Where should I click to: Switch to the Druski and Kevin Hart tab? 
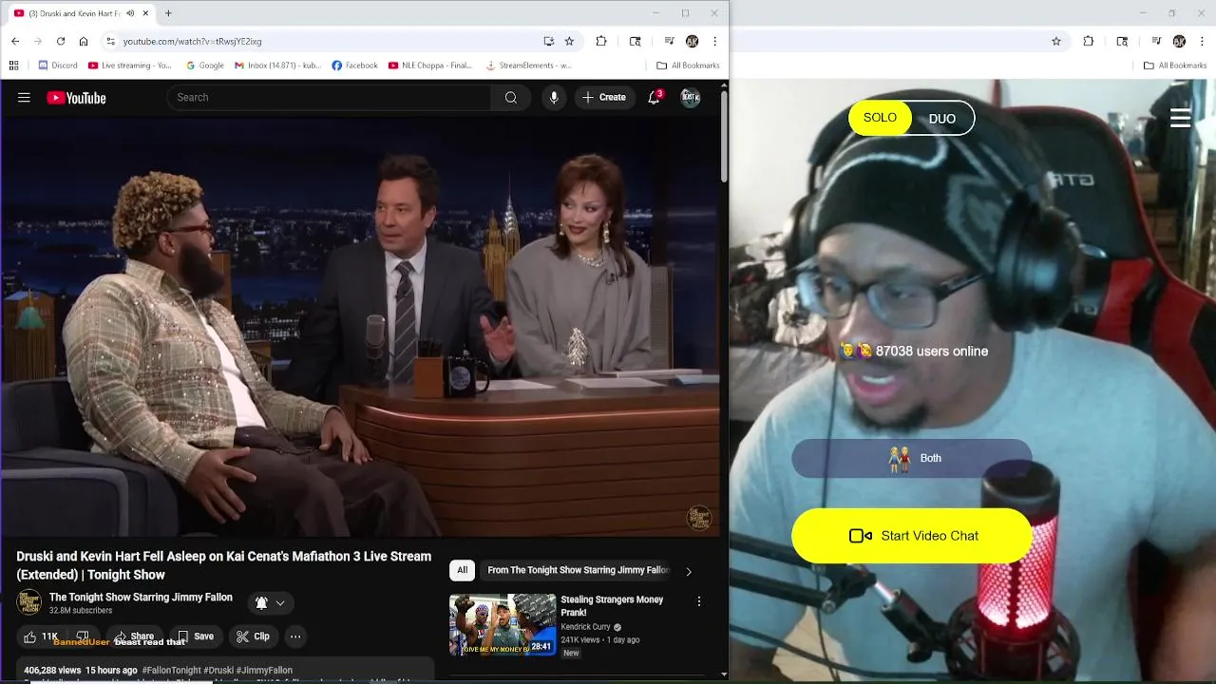click(x=78, y=13)
